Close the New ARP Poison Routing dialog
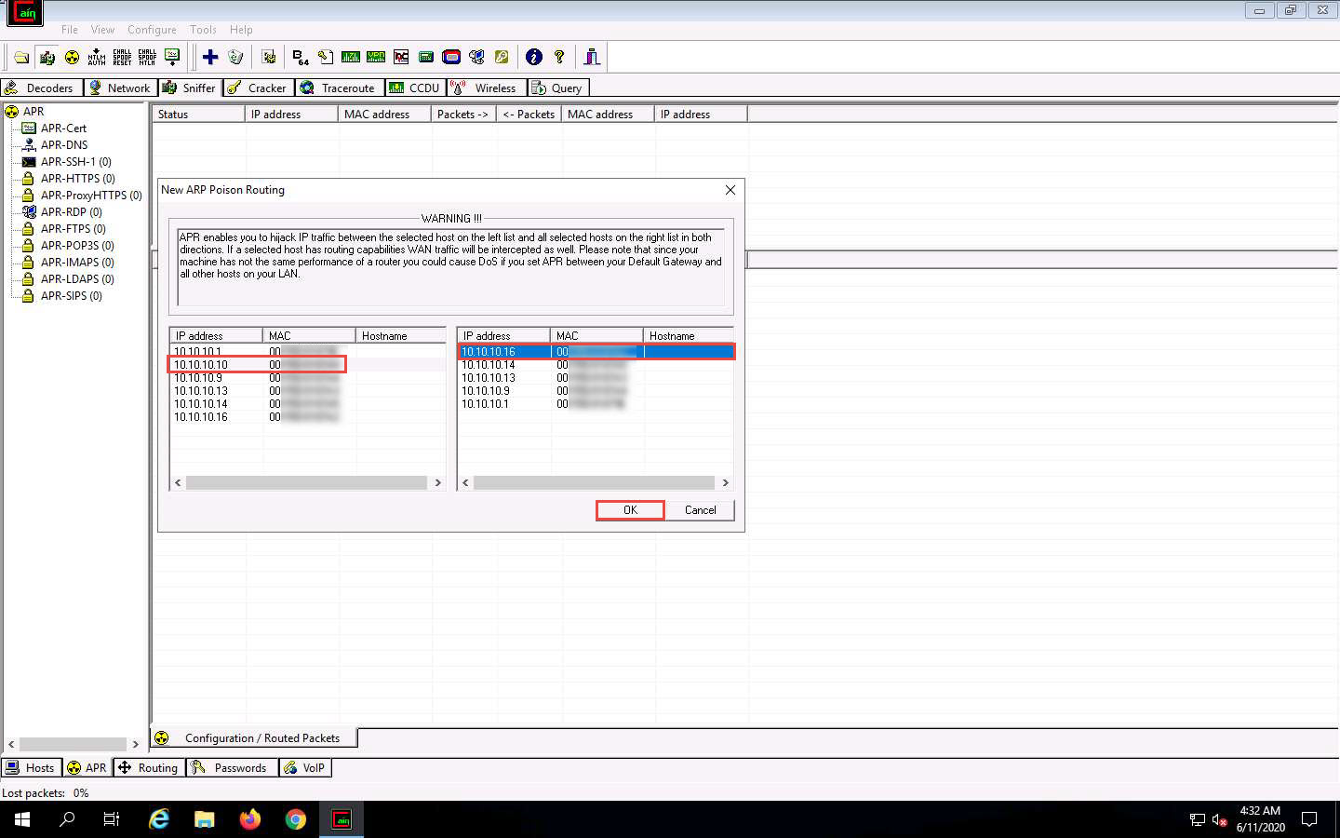 point(730,190)
